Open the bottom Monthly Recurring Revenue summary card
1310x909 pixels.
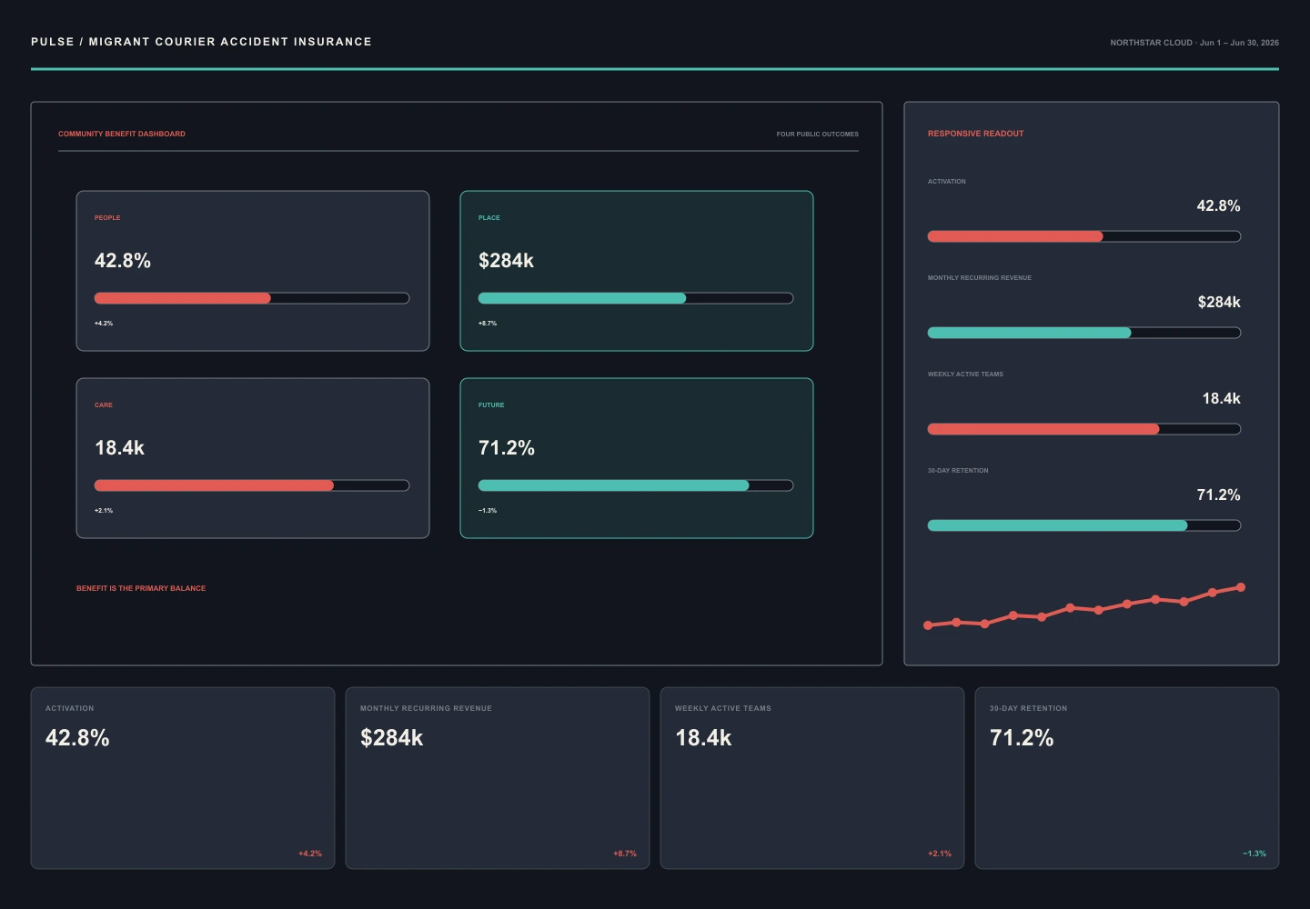498,778
